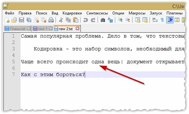Open the Кодировки menu
Image resolution: width=189 pixels, height=114 pixels.
click(x=72, y=13)
